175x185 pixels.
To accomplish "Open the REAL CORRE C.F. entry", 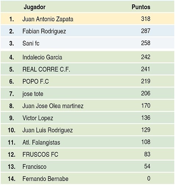I will [46, 69].
